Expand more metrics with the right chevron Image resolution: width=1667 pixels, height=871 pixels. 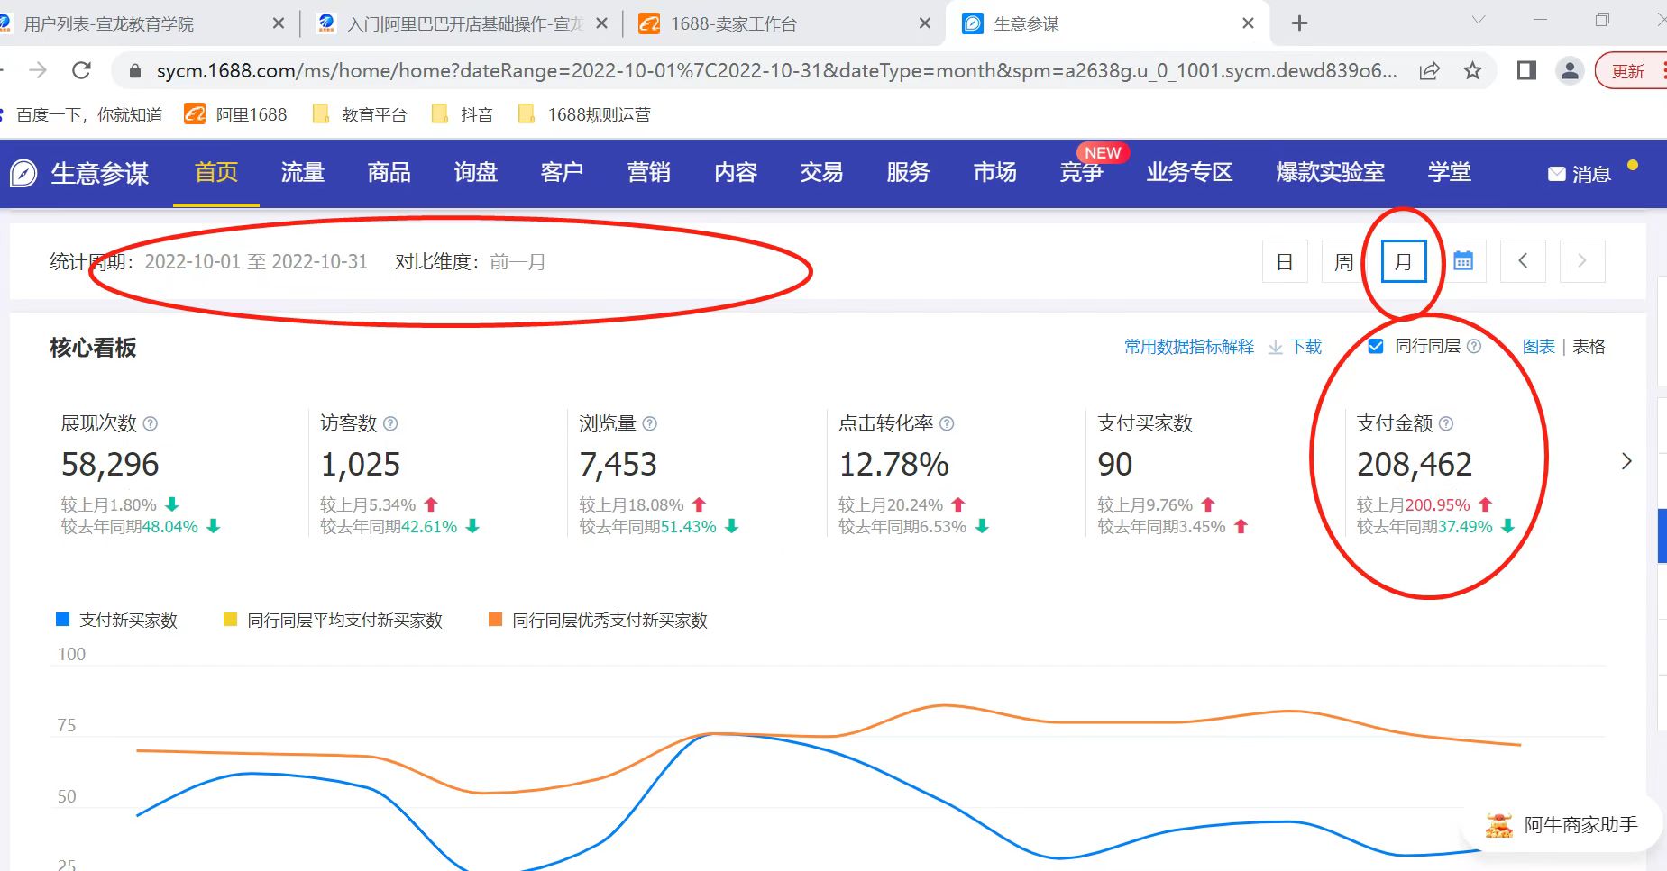[x=1626, y=461]
